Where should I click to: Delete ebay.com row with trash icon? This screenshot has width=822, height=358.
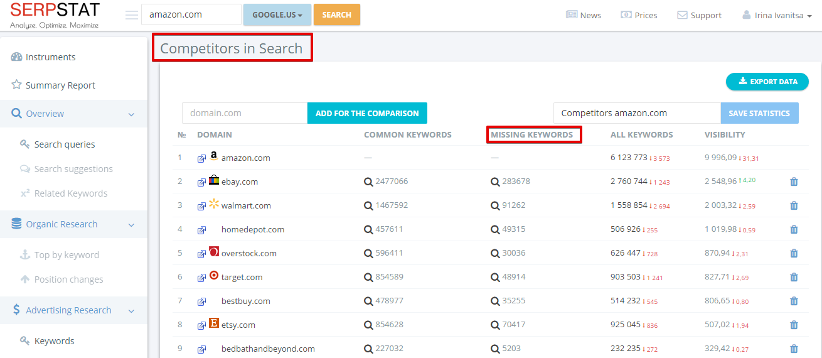point(794,182)
